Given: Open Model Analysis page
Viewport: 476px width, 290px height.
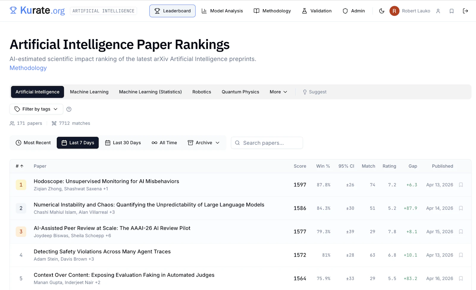Looking at the screenshot, I should (x=222, y=11).
